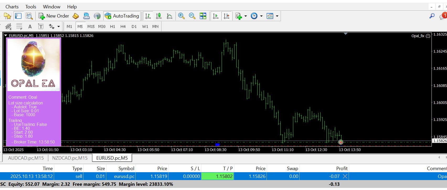This screenshot has width=447, height=190.
Task: Open search with the magnifier icon
Action: pos(432,16)
